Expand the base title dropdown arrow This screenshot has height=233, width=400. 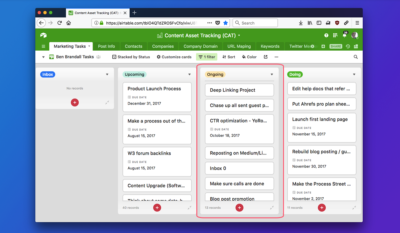pyautogui.click(x=239, y=36)
